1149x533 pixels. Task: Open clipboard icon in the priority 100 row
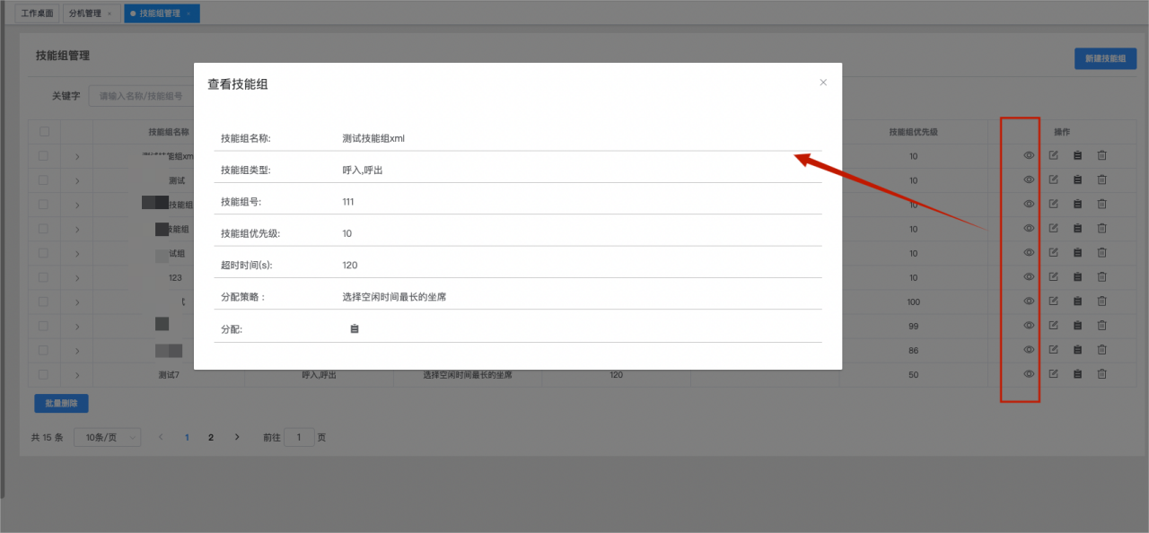1077,301
